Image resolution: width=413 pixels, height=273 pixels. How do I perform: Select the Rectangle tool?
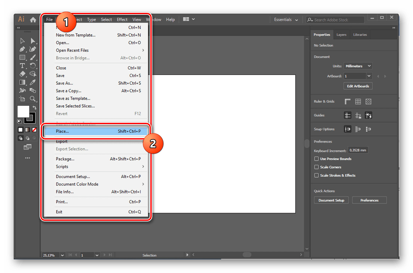pos(22,57)
